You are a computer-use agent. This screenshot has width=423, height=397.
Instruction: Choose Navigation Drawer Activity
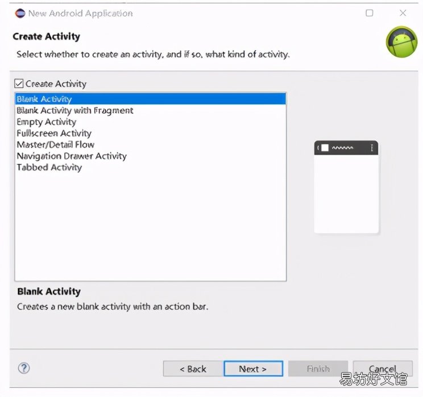[x=151, y=156]
